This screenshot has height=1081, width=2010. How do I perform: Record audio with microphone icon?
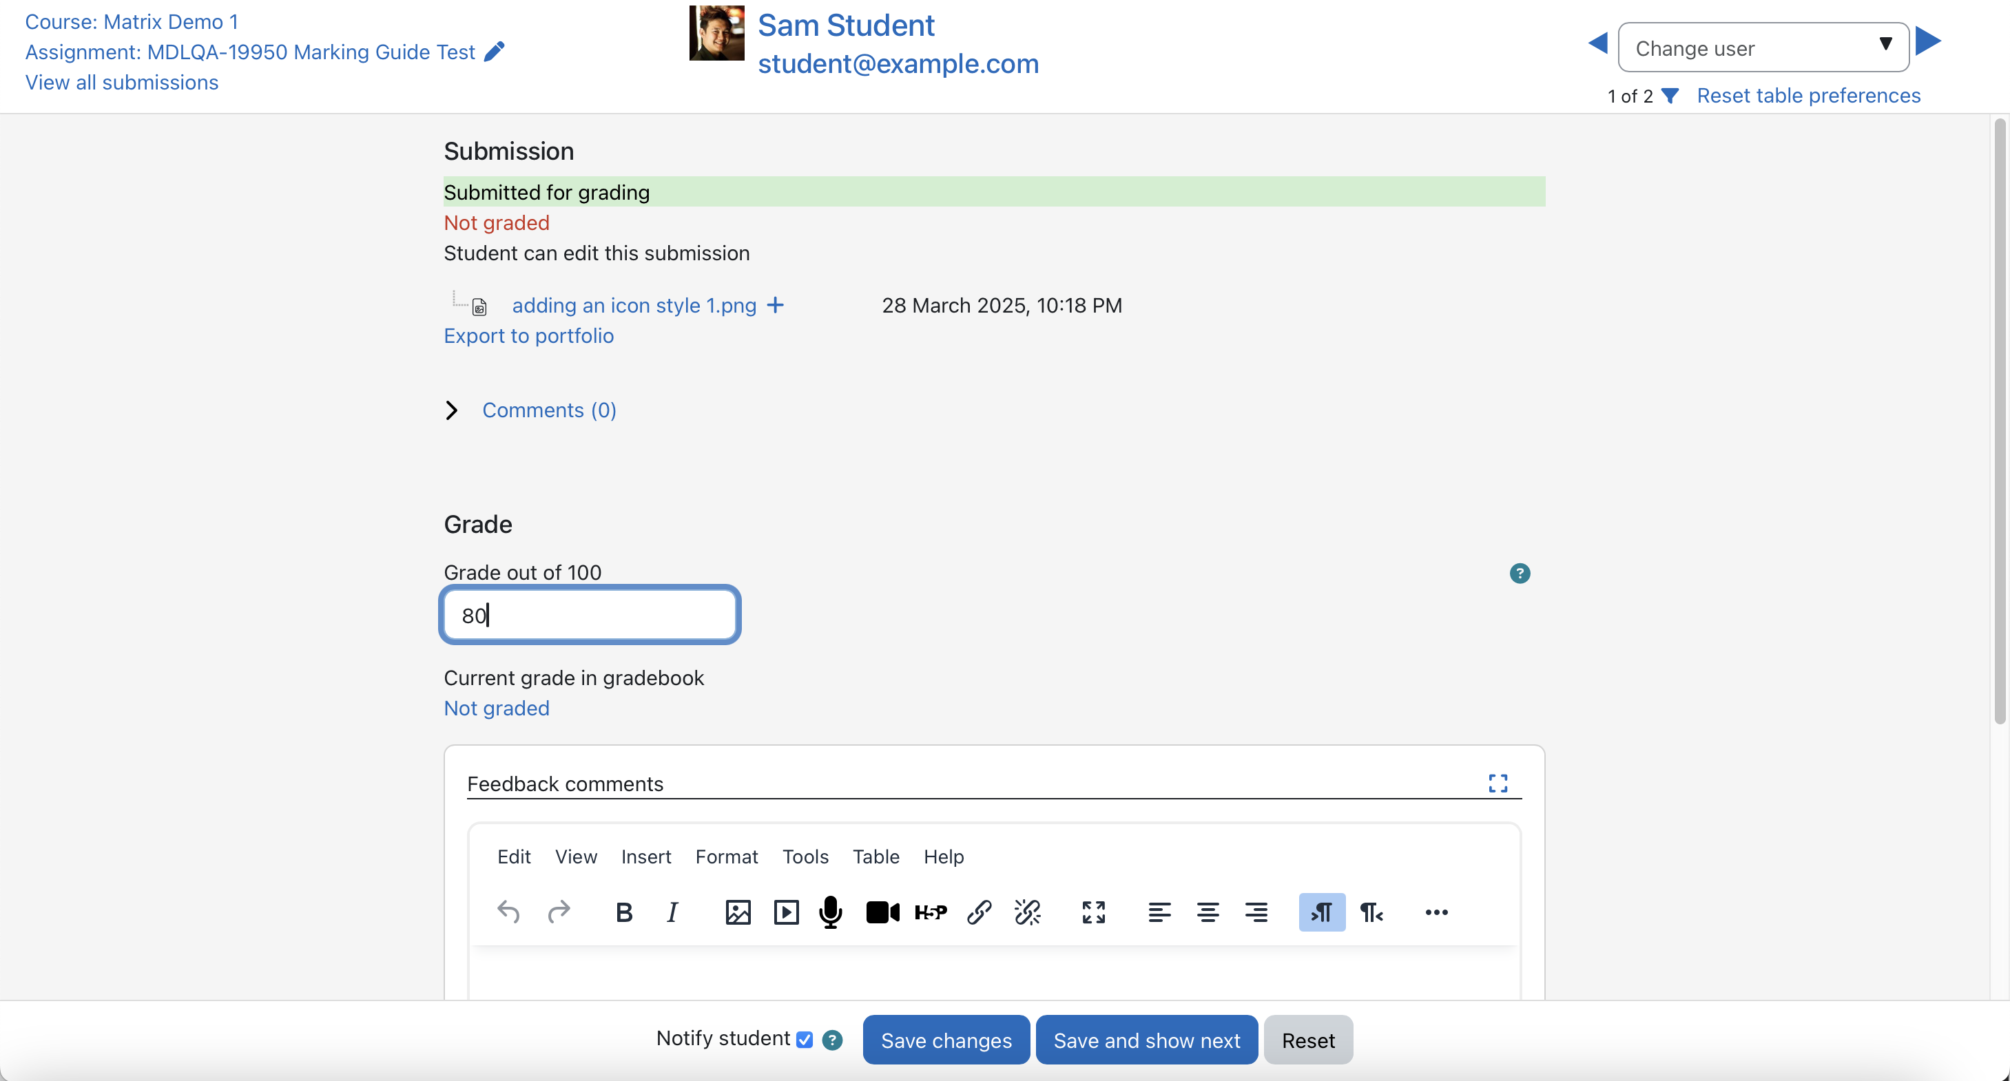pos(831,912)
